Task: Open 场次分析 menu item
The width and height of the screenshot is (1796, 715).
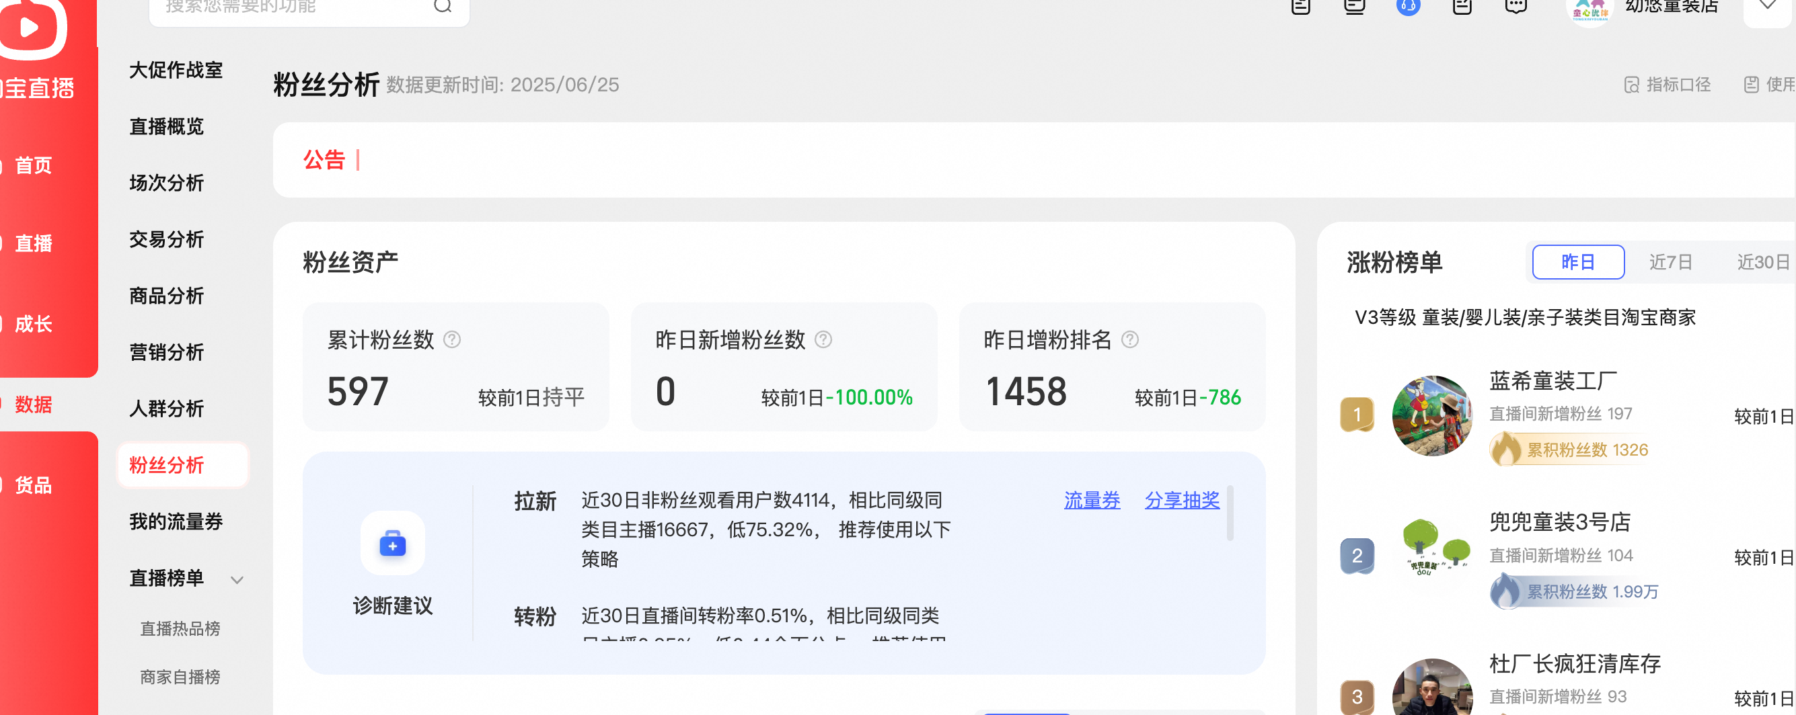Action: (x=167, y=183)
